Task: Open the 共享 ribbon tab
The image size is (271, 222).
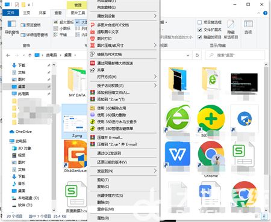Action: pyautogui.click(x=42, y=13)
